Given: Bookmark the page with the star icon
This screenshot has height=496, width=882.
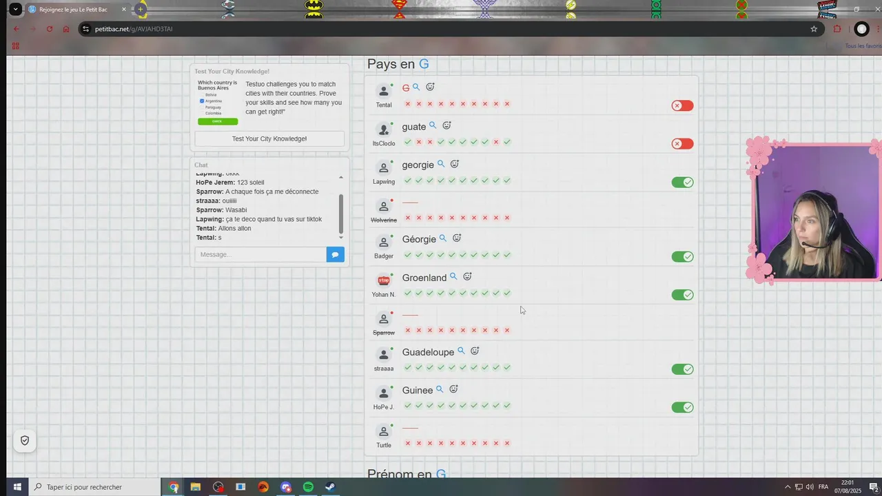Looking at the screenshot, I should pos(814,29).
